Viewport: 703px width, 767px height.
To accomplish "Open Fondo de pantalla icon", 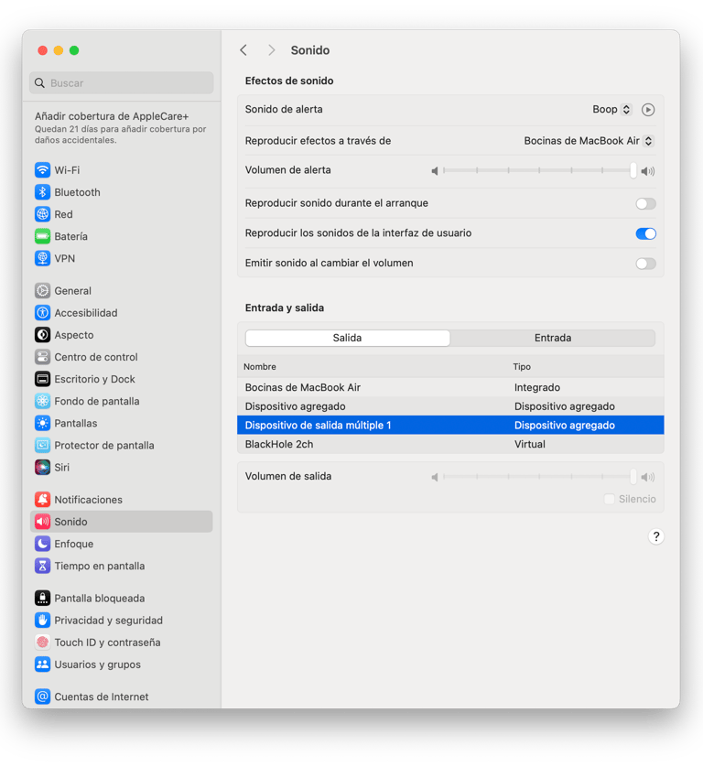I will click(x=42, y=401).
